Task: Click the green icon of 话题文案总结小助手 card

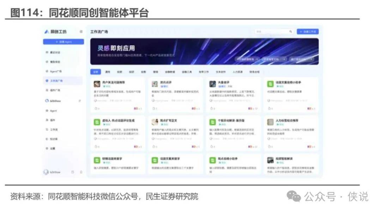Action: [271, 84]
